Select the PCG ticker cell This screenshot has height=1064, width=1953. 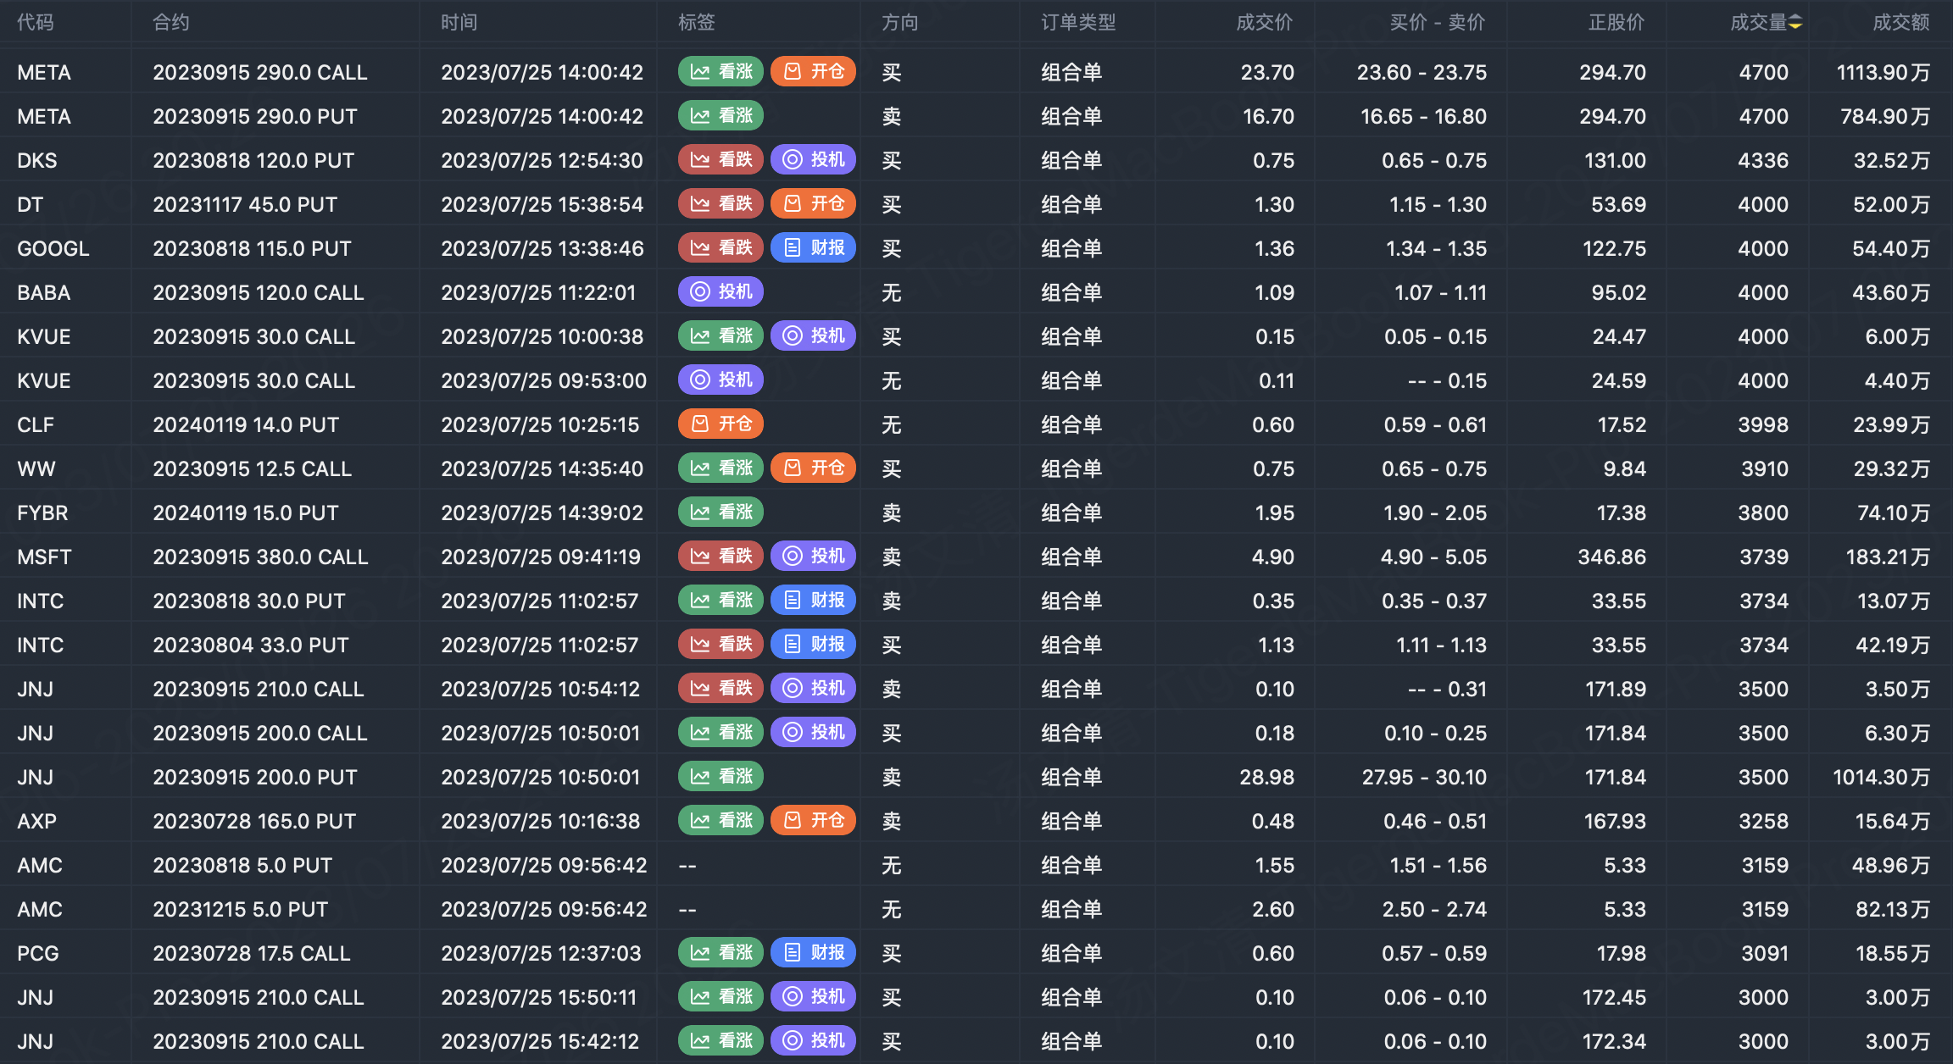(x=38, y=953)
